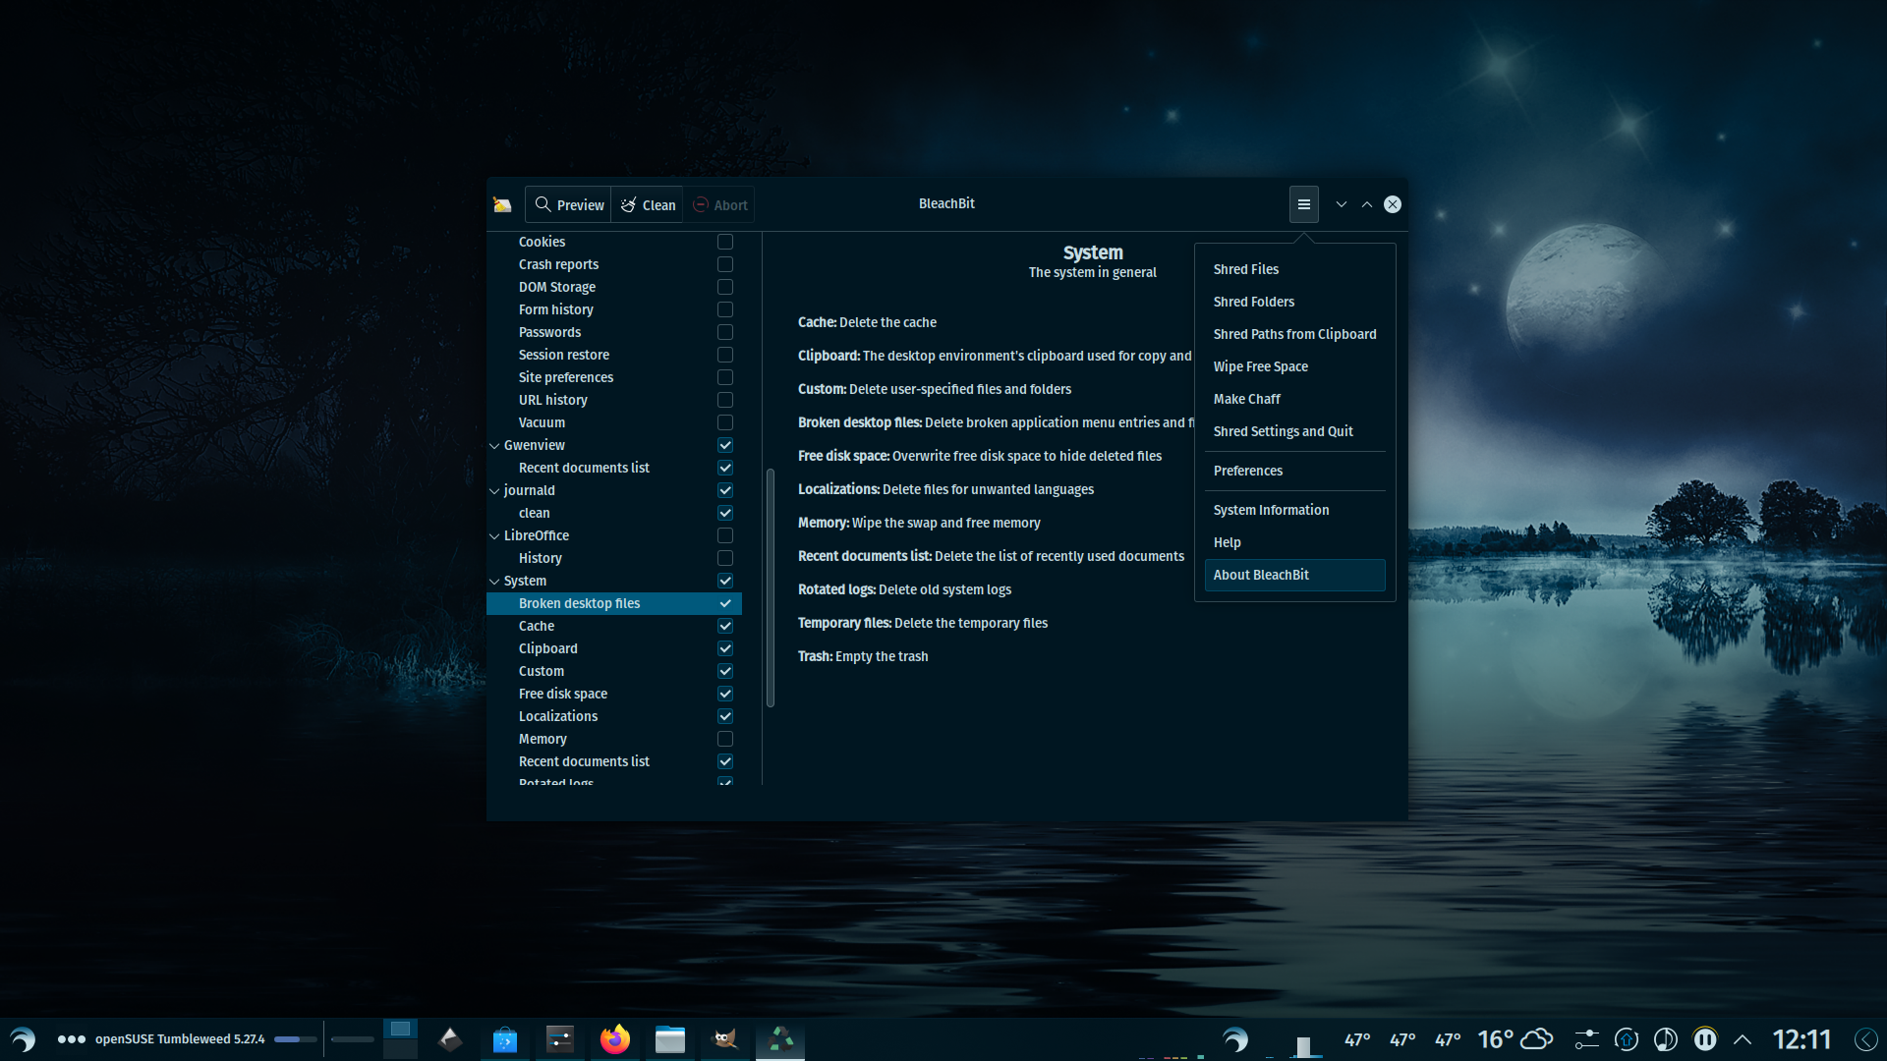Open Preferences from the menu
This screenshot has height=1061, width=1887.
[1294, 471]
